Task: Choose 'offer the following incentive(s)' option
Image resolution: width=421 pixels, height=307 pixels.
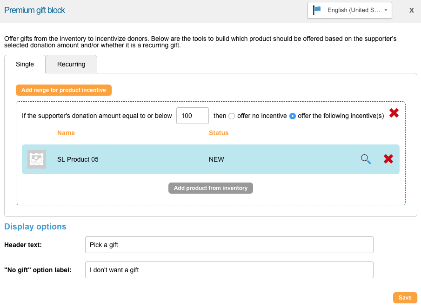Action: (x=293, y=116)
